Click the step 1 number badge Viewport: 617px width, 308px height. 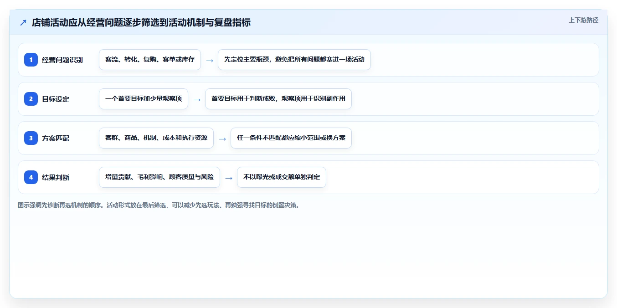coord(31,60)
